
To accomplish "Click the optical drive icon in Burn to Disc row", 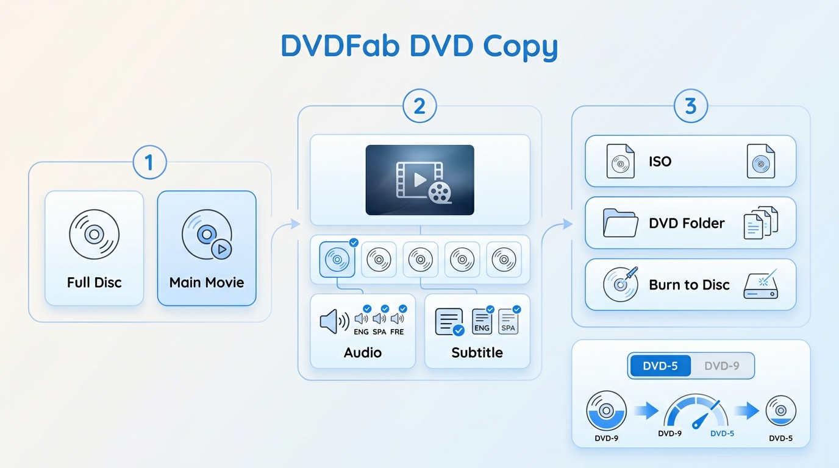I will pos(761,285).
